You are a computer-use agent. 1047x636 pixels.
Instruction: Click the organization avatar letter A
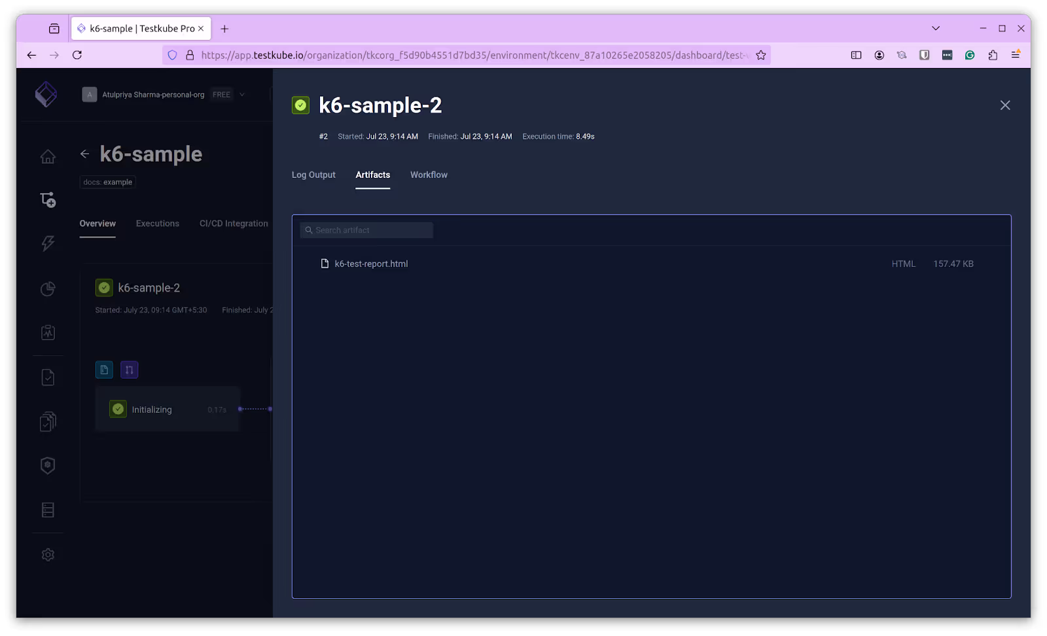90,95
